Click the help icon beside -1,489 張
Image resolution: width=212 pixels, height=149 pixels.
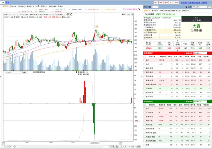(166, 27)
